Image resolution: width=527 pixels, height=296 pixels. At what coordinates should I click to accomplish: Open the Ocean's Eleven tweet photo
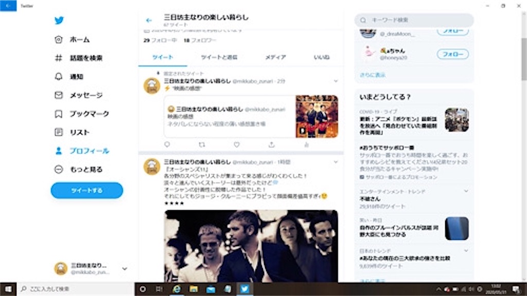point(251,246)
